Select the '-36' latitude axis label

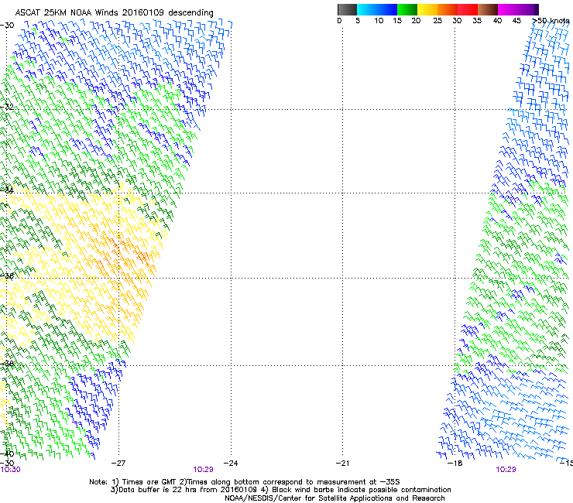[x=7, y=275]
